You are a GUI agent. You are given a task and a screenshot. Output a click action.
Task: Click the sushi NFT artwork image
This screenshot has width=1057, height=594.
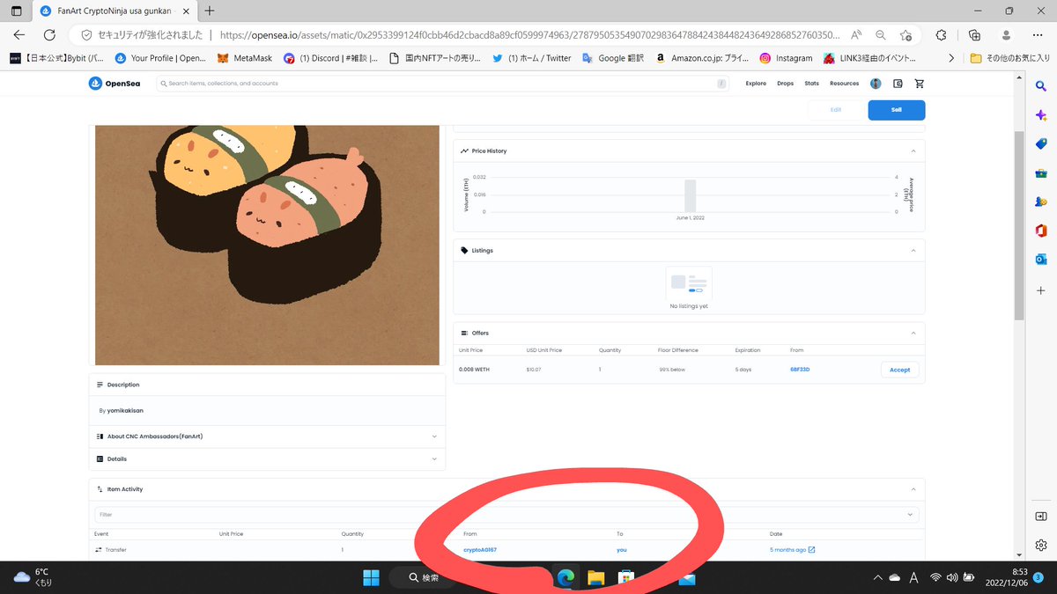(x=267, y=245)
